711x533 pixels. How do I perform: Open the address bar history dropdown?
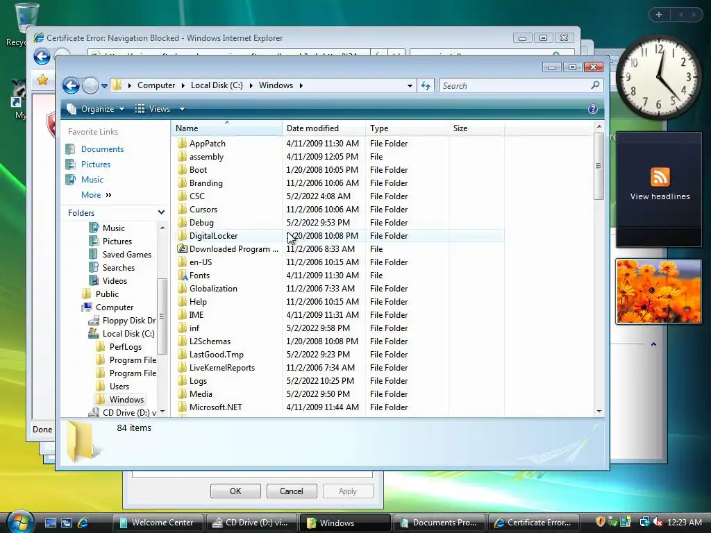coord(410,85)
